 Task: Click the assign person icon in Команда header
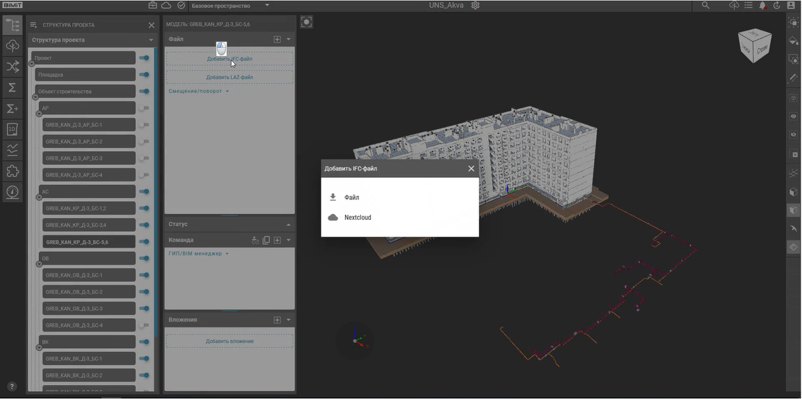pos(255,240)
